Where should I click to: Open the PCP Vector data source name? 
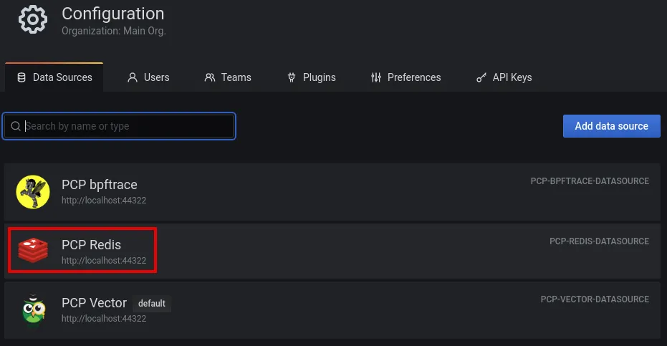94,303
